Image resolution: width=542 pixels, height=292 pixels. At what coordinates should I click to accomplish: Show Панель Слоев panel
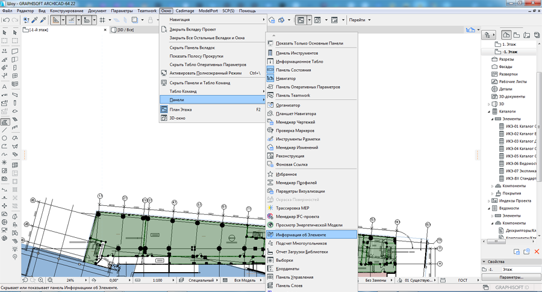pyautogui.click(x=312, y=285)
